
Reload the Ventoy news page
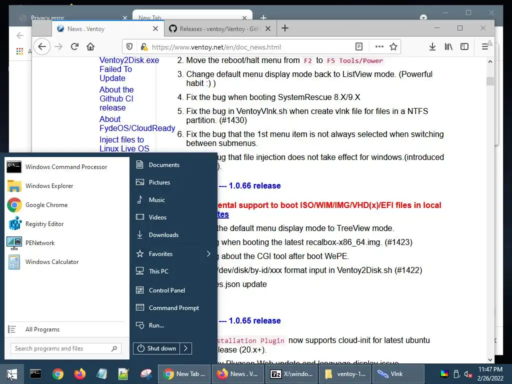[74, 46]
